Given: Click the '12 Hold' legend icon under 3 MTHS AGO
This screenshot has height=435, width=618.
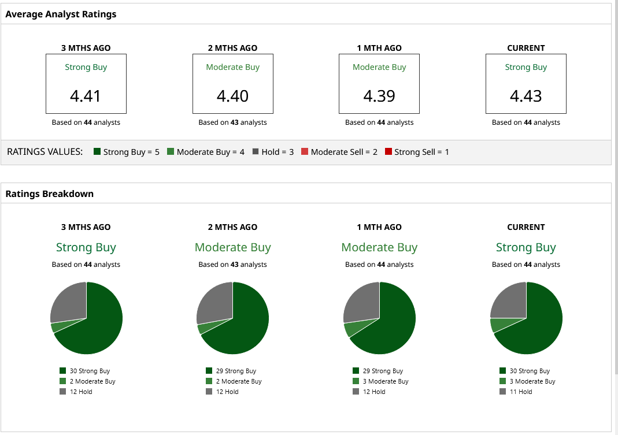Looking at the screenshot, I should [x=62, y=391].
